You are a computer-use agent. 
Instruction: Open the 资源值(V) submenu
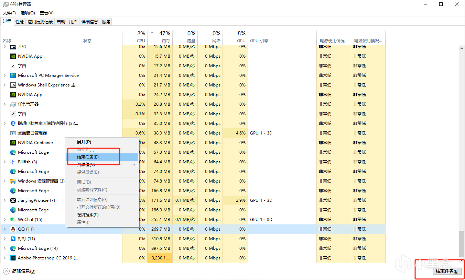point(102,165)
